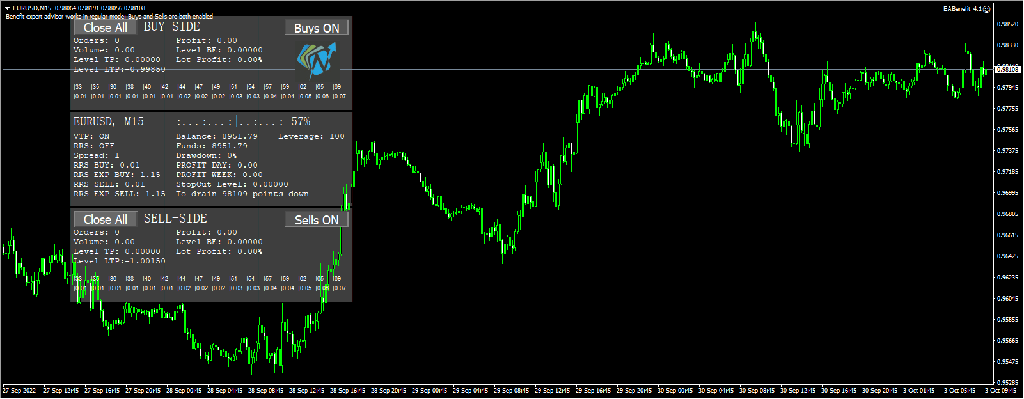Click the Benefit EA arrow logo
Image resolution: width=1024 pixels, height=399 pixels.
317,61
